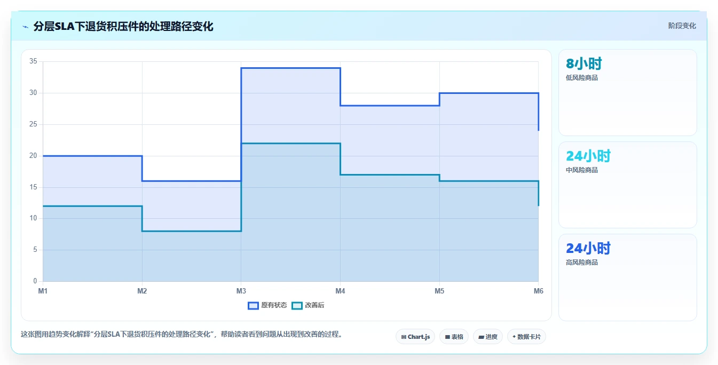
Task: Click the 15 y-axis tick label
Action: point(33,187)
